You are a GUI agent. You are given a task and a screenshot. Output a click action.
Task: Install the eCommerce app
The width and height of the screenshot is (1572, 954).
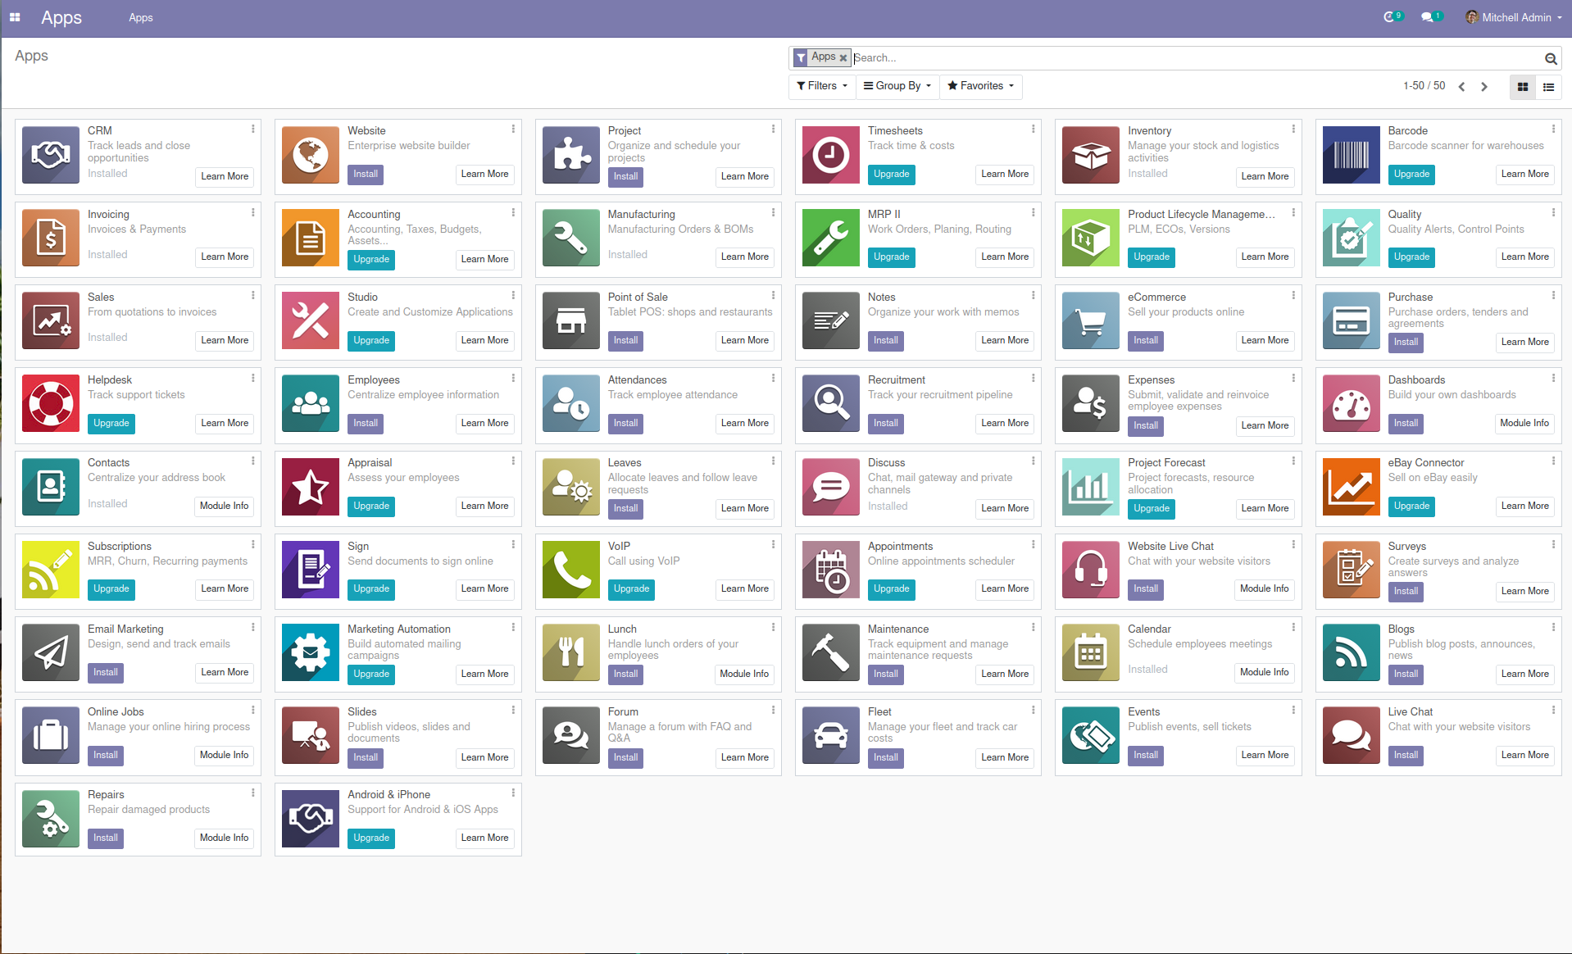tap(1145, 340)
